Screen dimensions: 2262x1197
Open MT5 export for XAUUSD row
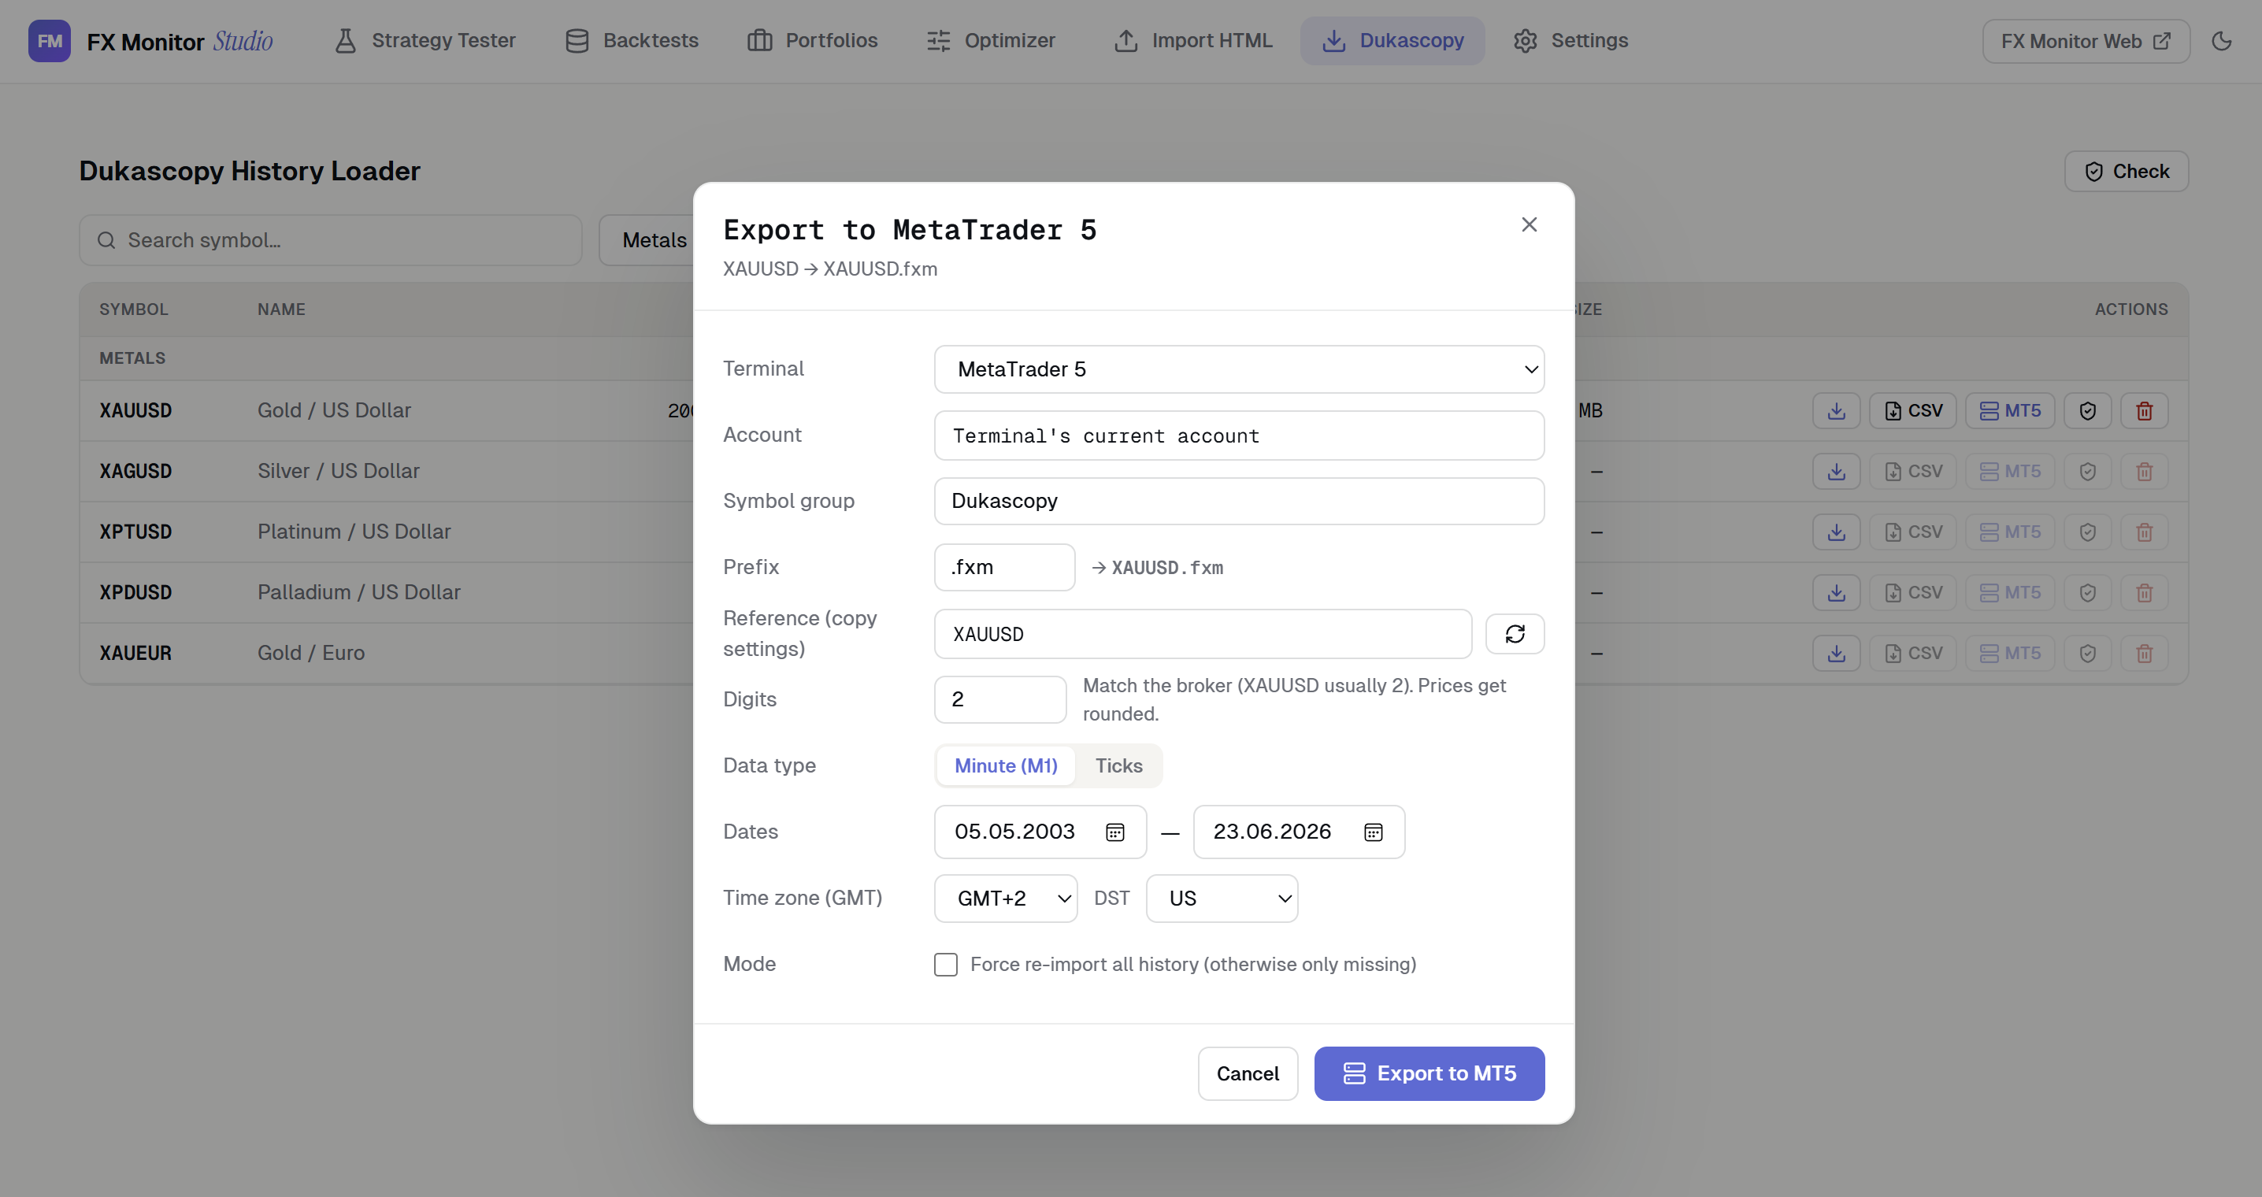2010,410
